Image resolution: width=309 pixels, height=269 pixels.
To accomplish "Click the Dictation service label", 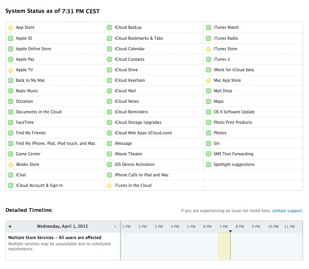I will tap(24, 102).
